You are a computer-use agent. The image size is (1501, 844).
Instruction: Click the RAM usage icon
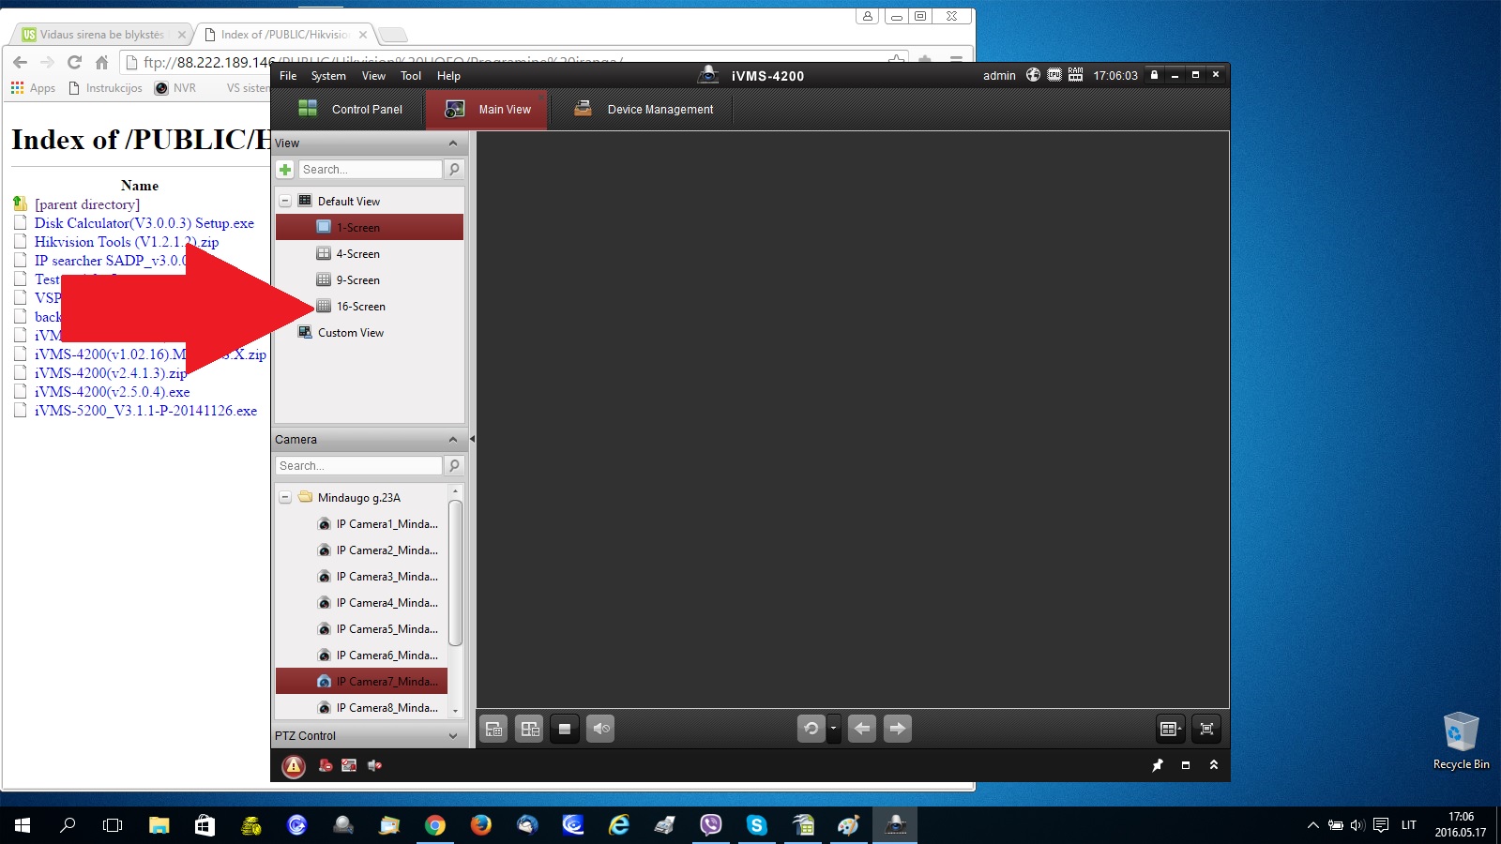coord(1075,75)
